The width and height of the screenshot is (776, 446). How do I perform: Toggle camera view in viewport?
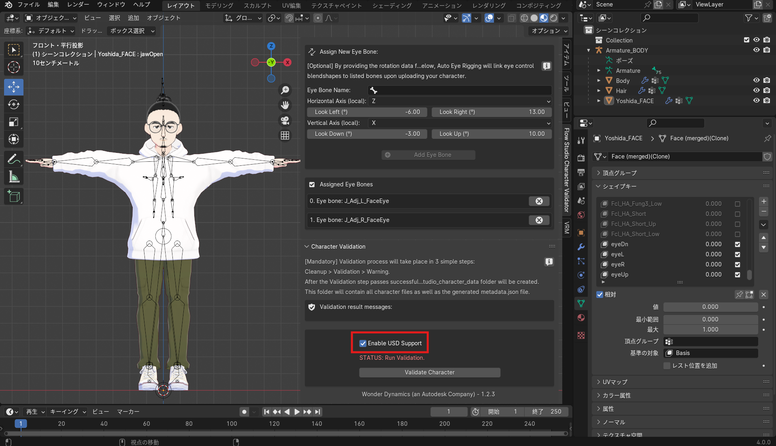285,120
